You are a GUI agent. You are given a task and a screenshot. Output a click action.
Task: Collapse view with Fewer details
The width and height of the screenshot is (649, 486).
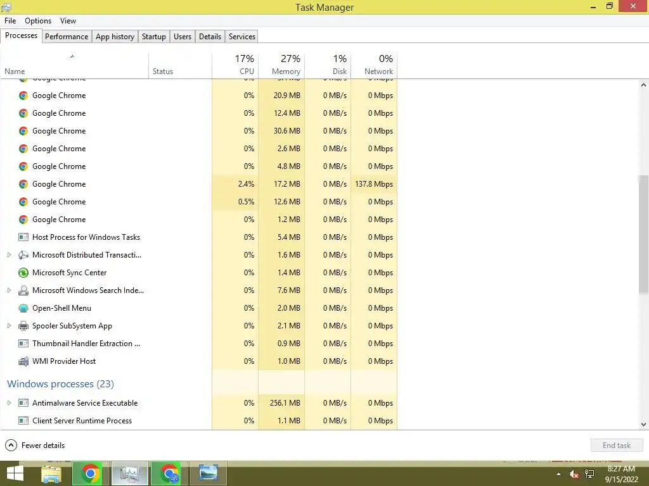coord(35,445)
